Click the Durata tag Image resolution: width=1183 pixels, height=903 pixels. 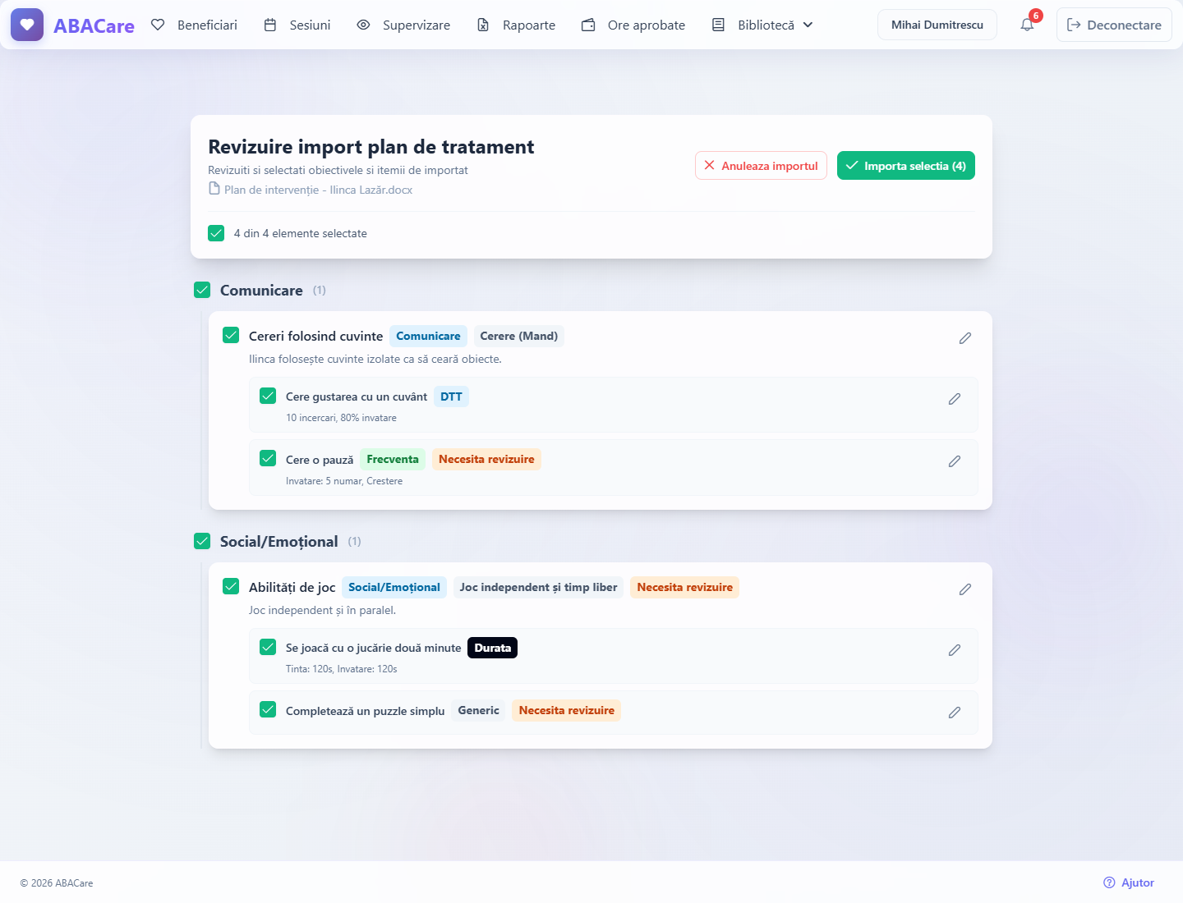coord(493,648)
